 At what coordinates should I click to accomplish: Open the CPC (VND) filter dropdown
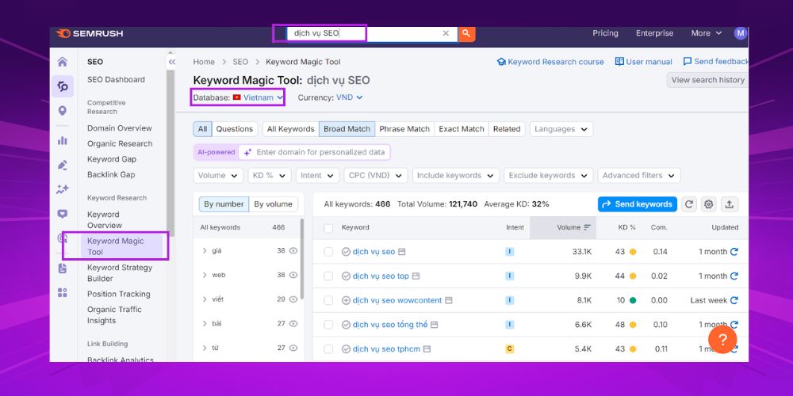(376, 176)
